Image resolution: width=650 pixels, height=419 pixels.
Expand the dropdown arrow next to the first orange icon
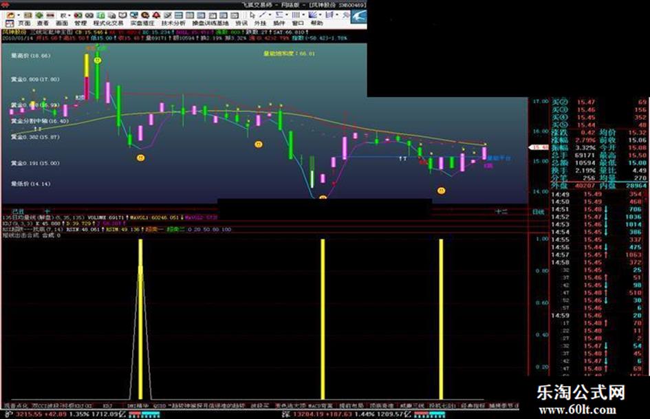19,15
